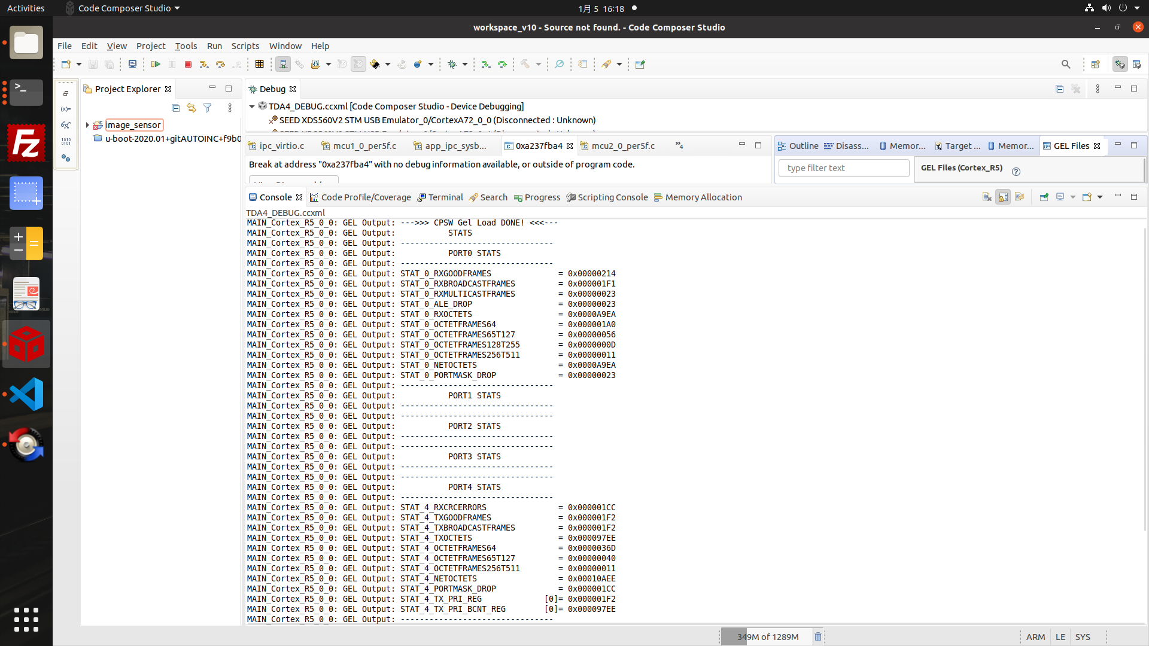Toggle the console Scroll Lock button
This screenshot has height=646, width=1149.
click(x=1004, y=197)
